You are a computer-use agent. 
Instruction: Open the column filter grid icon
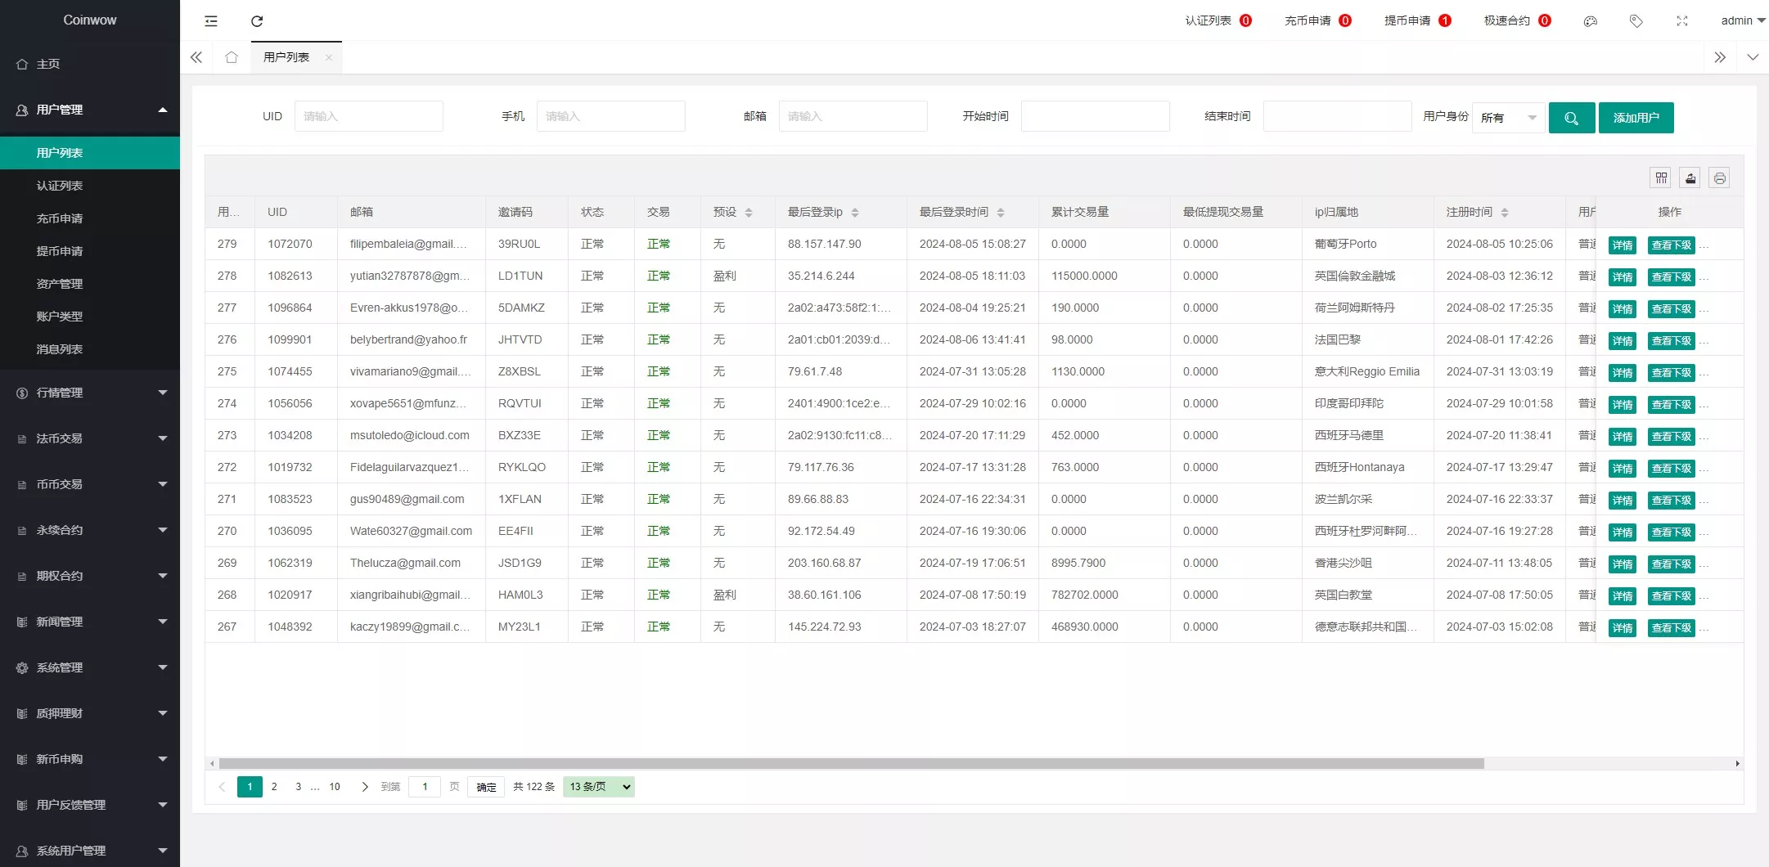pyautogui.click(x=1661, y=178)
